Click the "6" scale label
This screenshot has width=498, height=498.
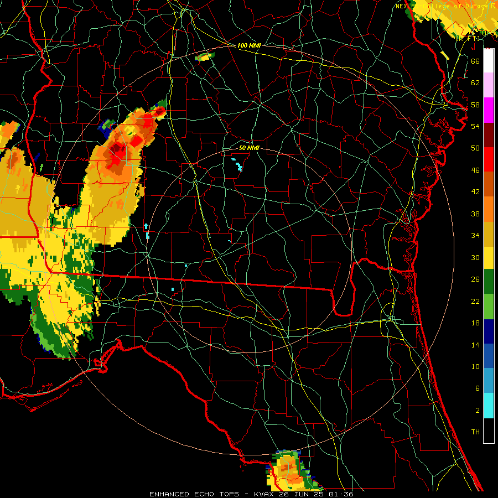click(x=477, y=388)
